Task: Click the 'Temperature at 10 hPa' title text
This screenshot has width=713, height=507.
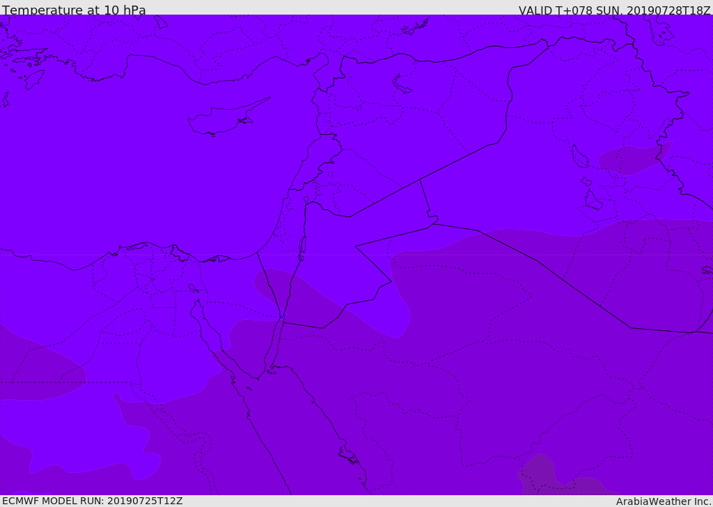Action: point(74,10)
